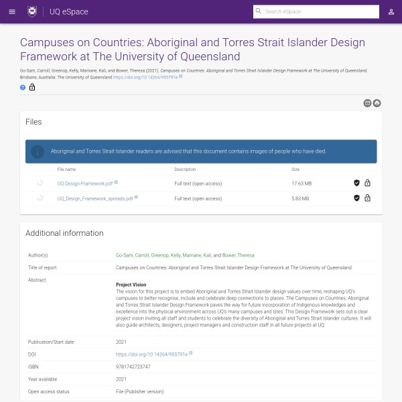Viewport: 402px width, 402px height.
Task: Click the blue help icon below citation
Action: (23, 87)
